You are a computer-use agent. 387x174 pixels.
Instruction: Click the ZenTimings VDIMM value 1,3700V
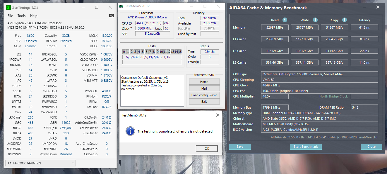click(x=107, y=75)
